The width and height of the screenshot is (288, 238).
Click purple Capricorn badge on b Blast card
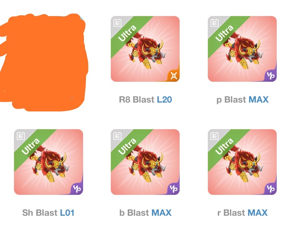(x=174, y=189)
